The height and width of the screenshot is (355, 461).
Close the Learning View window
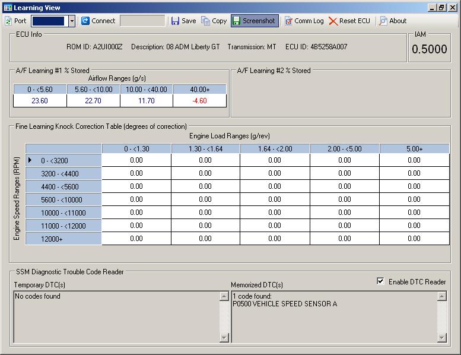453,8
